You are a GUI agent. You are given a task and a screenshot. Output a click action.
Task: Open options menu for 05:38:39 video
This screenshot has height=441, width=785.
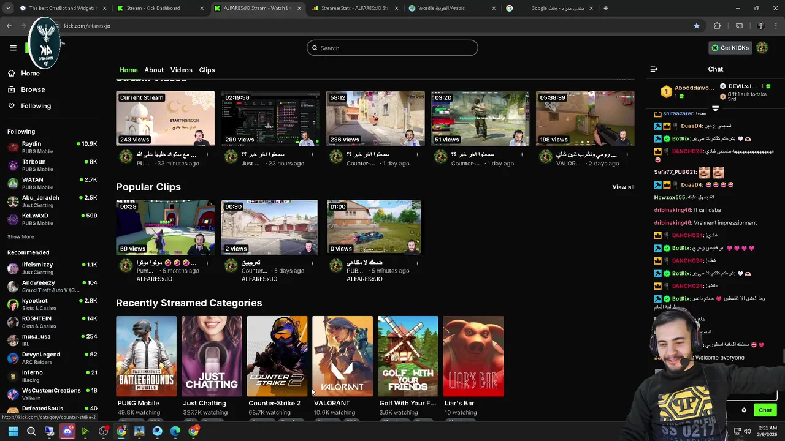coord(627,154)
